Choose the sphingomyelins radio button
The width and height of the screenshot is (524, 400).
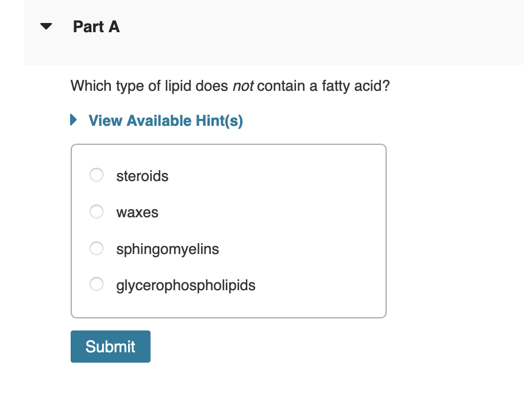97,248
